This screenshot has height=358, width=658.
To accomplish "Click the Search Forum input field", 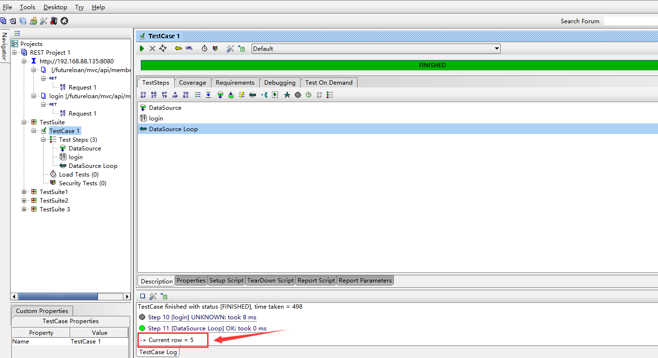I will tap(630, 21).
